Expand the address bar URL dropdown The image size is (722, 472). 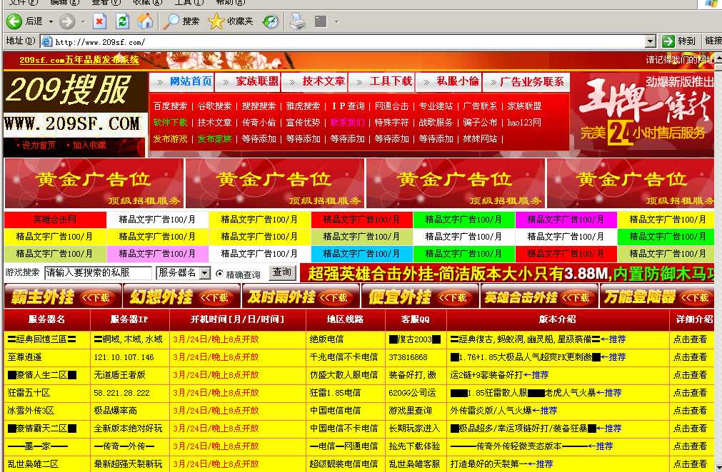[x=650, y=41]
